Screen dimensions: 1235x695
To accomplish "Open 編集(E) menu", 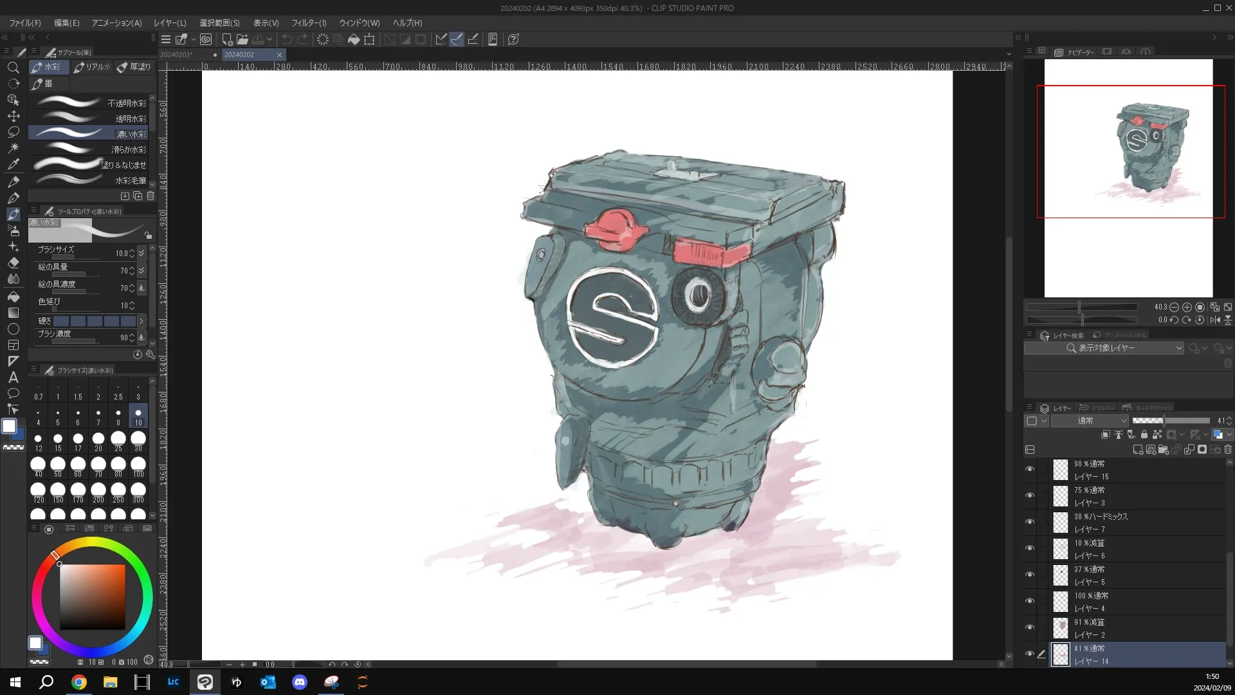I will 67,23.
